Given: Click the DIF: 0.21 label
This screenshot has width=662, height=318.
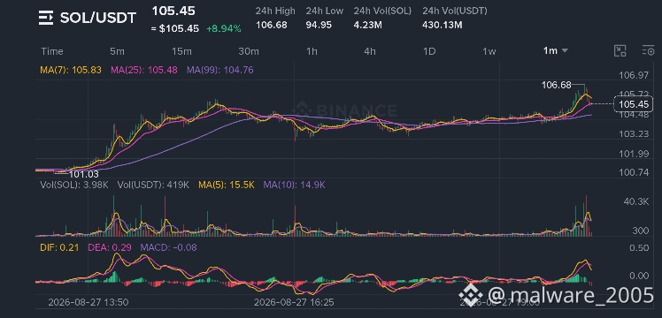Looking at the screenshot, I should [x=59, y=247].
